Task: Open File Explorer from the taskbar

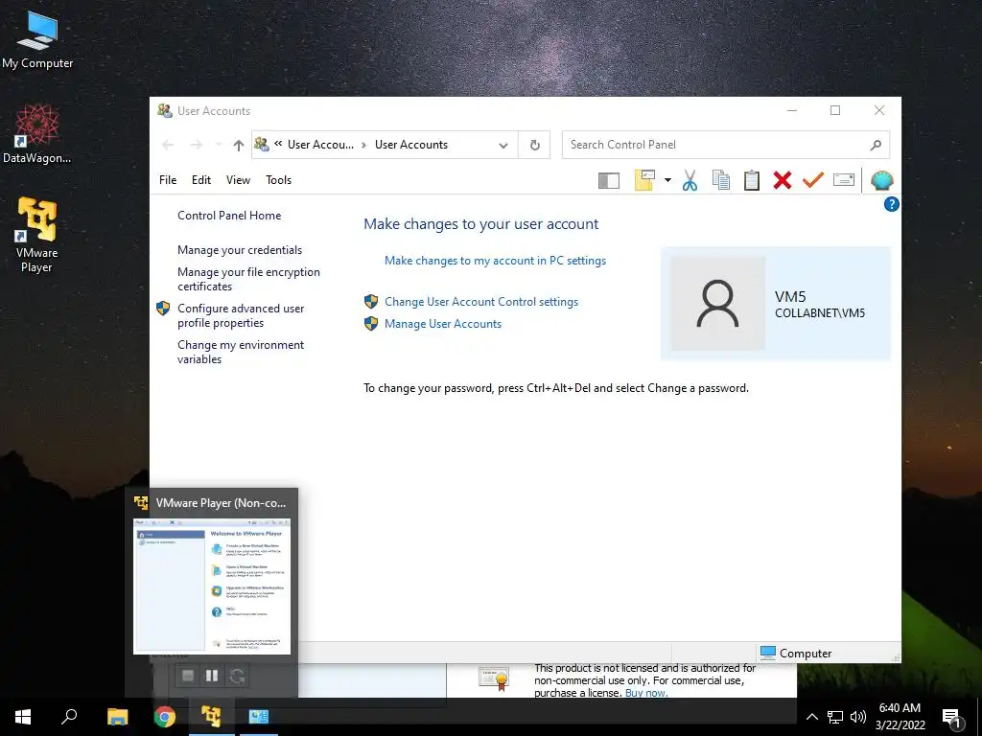Action: tap(118, 717)
